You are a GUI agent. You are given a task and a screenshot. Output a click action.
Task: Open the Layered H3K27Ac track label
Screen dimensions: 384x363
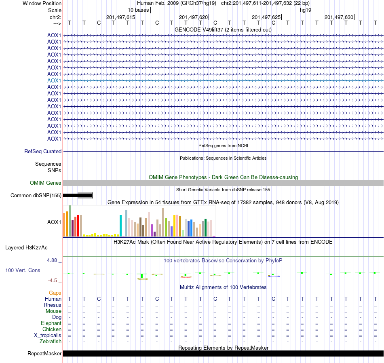pyautogui.click(x=26, y=248)
